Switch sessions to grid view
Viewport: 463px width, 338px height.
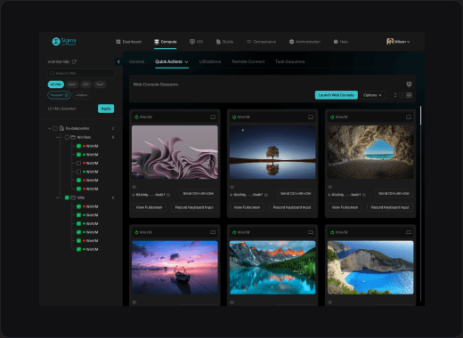click(409, 95)
